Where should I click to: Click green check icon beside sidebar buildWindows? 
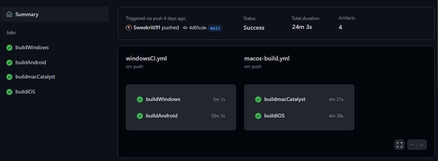tap(9, 48)
